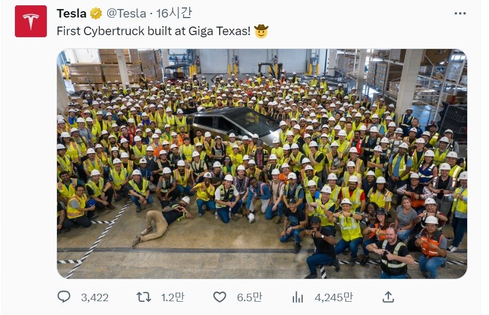Viewport: 489px width, 315px height.
Task: Click the reply speech bubble icon
Action: coord(64,297)
